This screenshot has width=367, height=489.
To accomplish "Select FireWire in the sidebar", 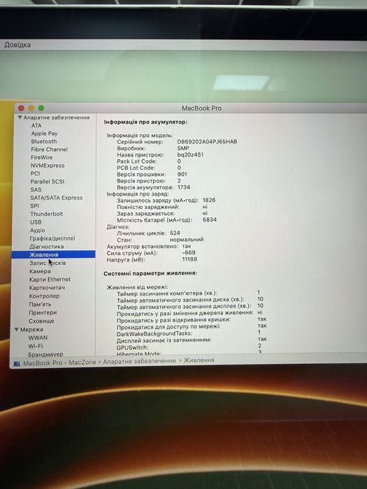I will pyautogui.click(x=42, y=157).
